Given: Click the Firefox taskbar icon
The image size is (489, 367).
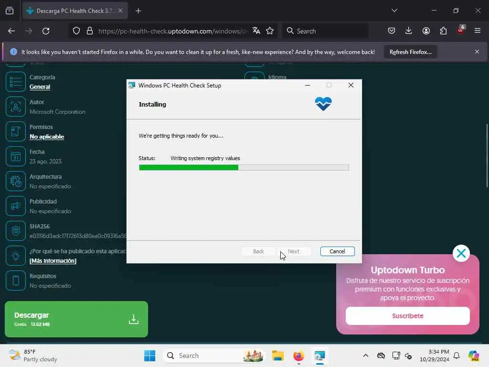Looking at the screenshot, I should click(298, 356).
